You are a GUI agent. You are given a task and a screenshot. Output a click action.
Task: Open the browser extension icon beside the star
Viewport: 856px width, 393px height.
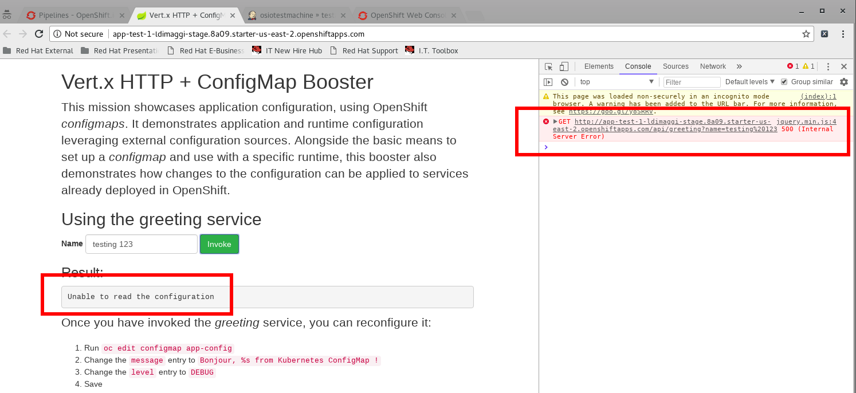click(x=824, y=34)
